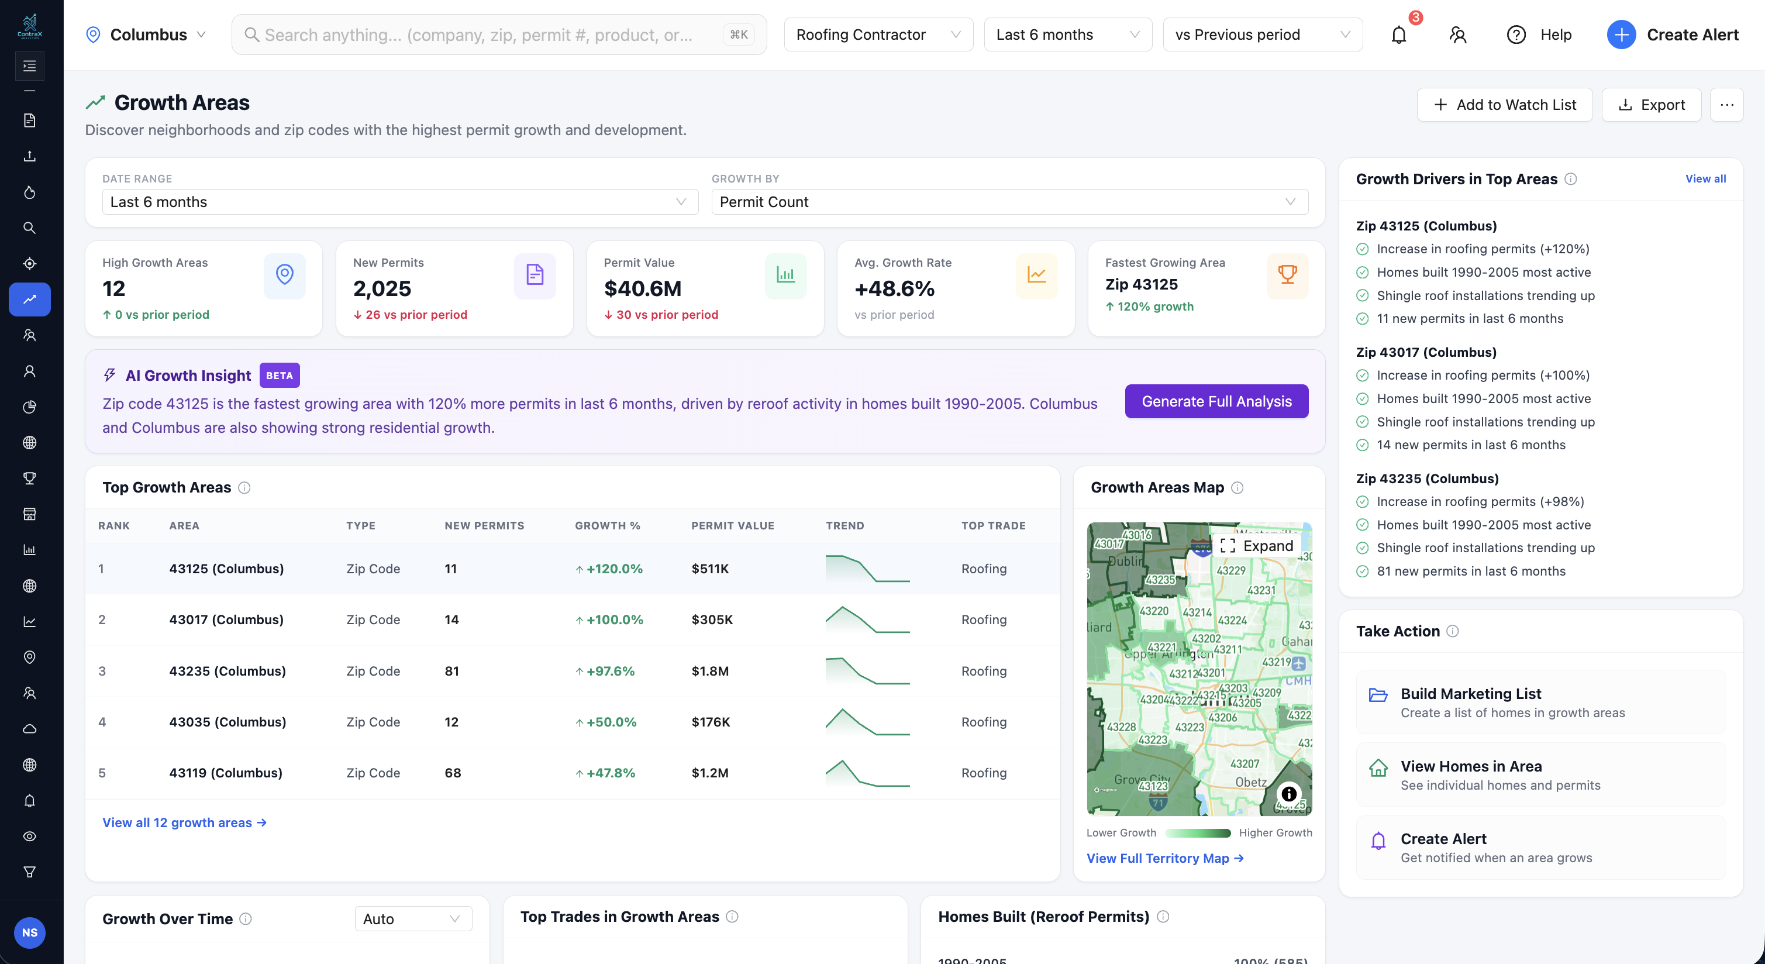Click the blue plus Create Alert button
The height and width of the screenshot is (964, 1765).
click(1673, 35)
